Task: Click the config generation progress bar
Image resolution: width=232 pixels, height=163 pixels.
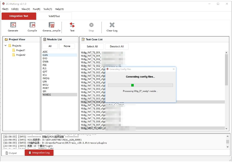Action: pos(140,85)
